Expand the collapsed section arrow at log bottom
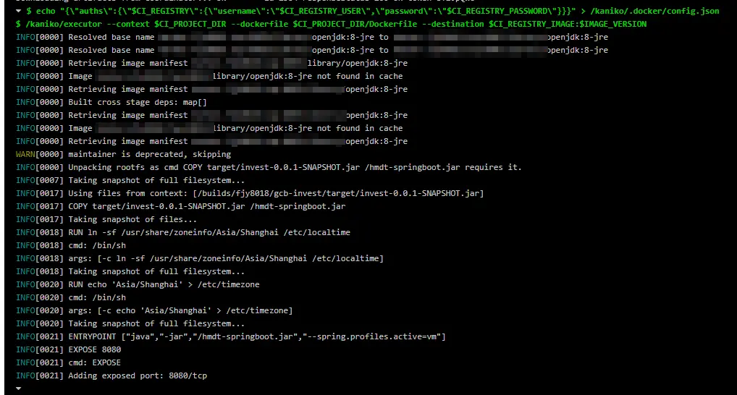Image resolution: width=737 pixels, height=395 pixels. click(x=18, y=388)
